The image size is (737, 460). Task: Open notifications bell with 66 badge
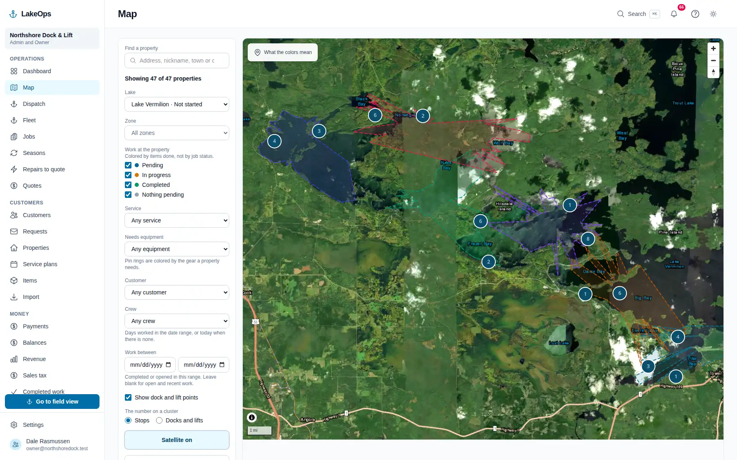tap(674, 14)
